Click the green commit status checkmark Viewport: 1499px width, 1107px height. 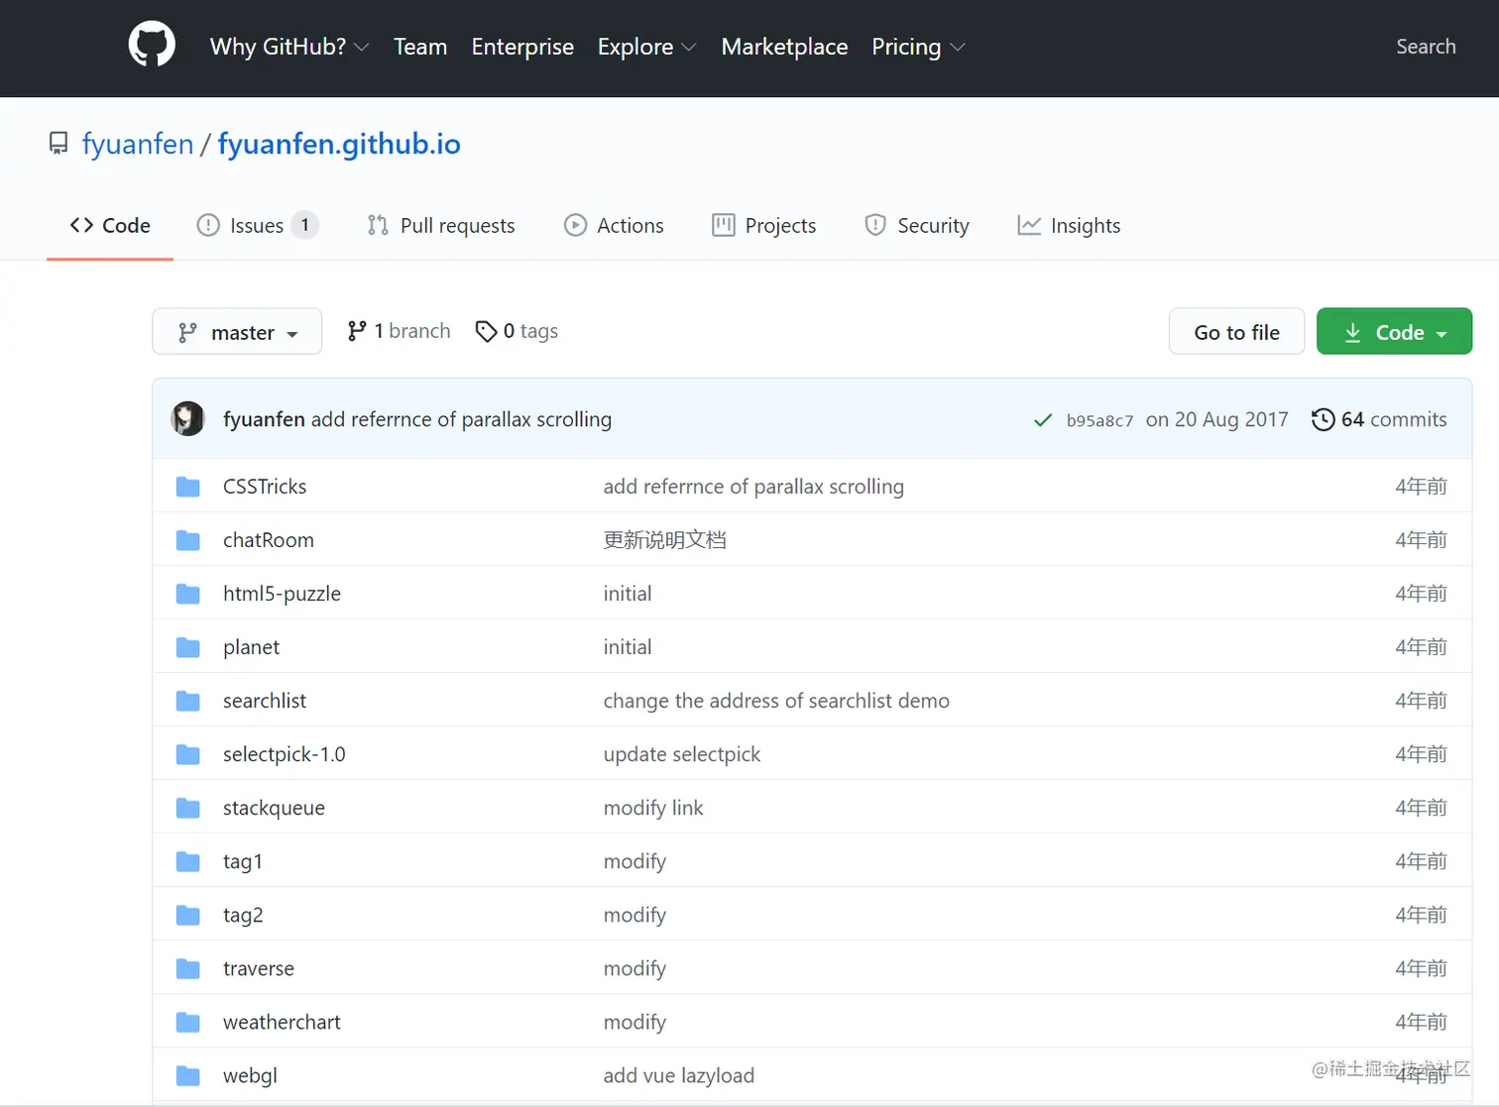tap(1042, 420)
